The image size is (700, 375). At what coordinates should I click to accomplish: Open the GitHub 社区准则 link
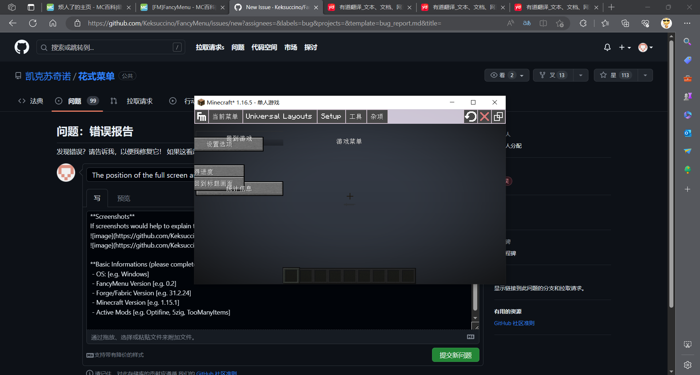coord(514,323)
